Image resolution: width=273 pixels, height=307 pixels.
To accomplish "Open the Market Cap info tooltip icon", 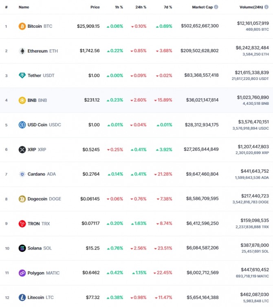I will (216, 7).
